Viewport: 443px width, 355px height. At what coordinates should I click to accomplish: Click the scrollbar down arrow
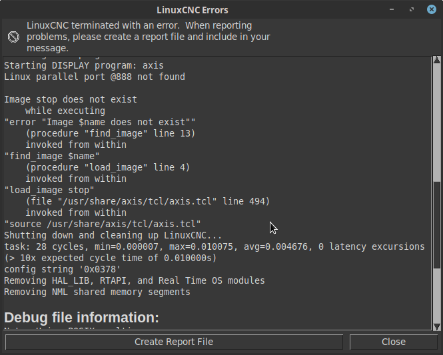tap(437, 327)
